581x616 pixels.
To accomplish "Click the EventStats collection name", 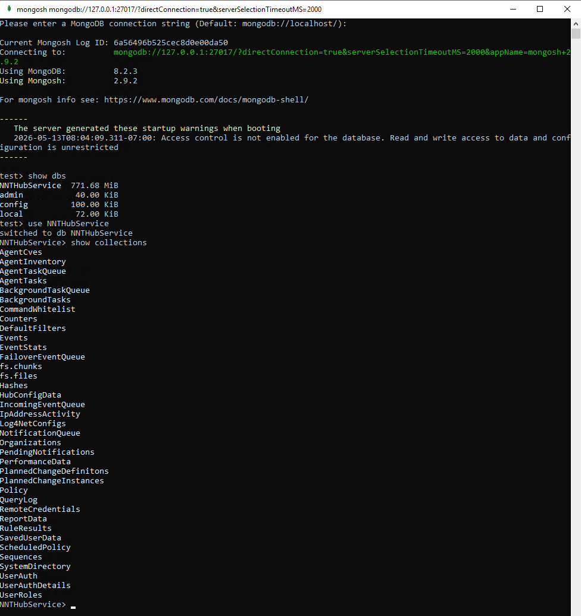I will 23,348.
